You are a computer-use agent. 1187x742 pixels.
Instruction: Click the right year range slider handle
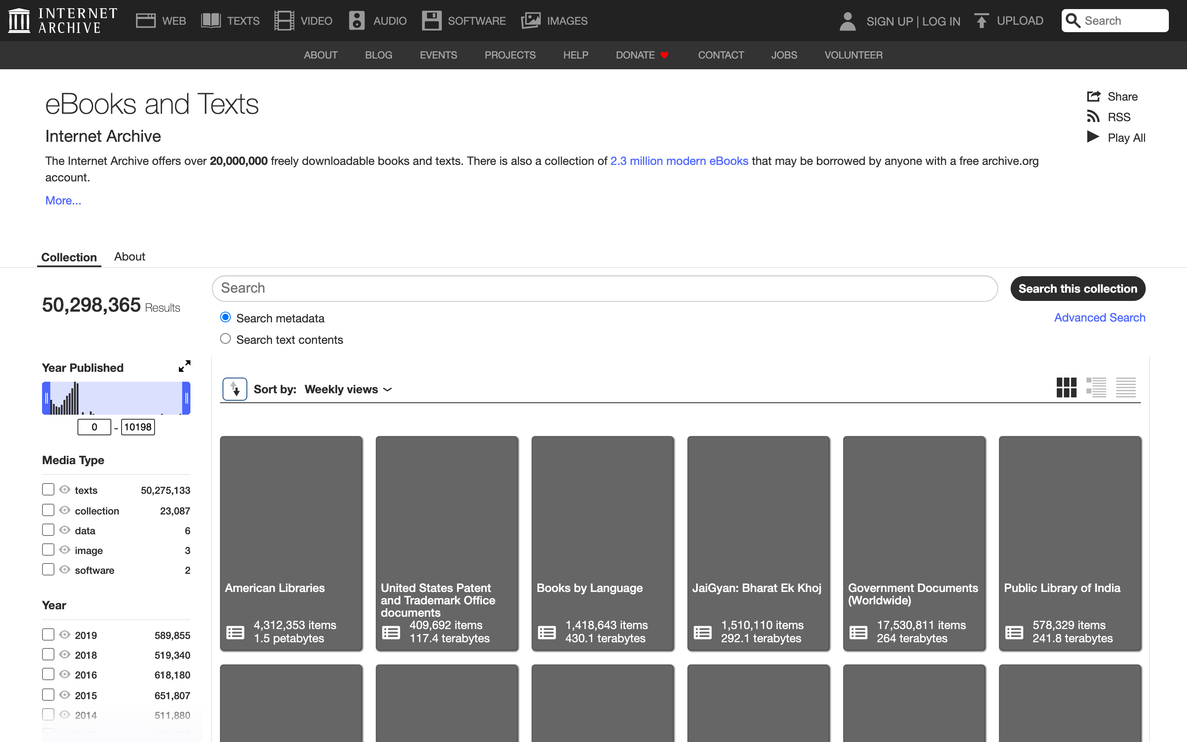(x=186, y=398)
